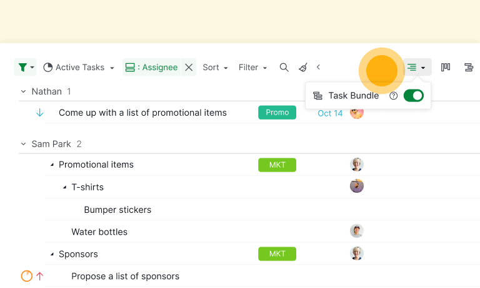480x288 pixels.
Task: Open the Sort dropdown
Action: pyautogui.click(x=215, y=67)
